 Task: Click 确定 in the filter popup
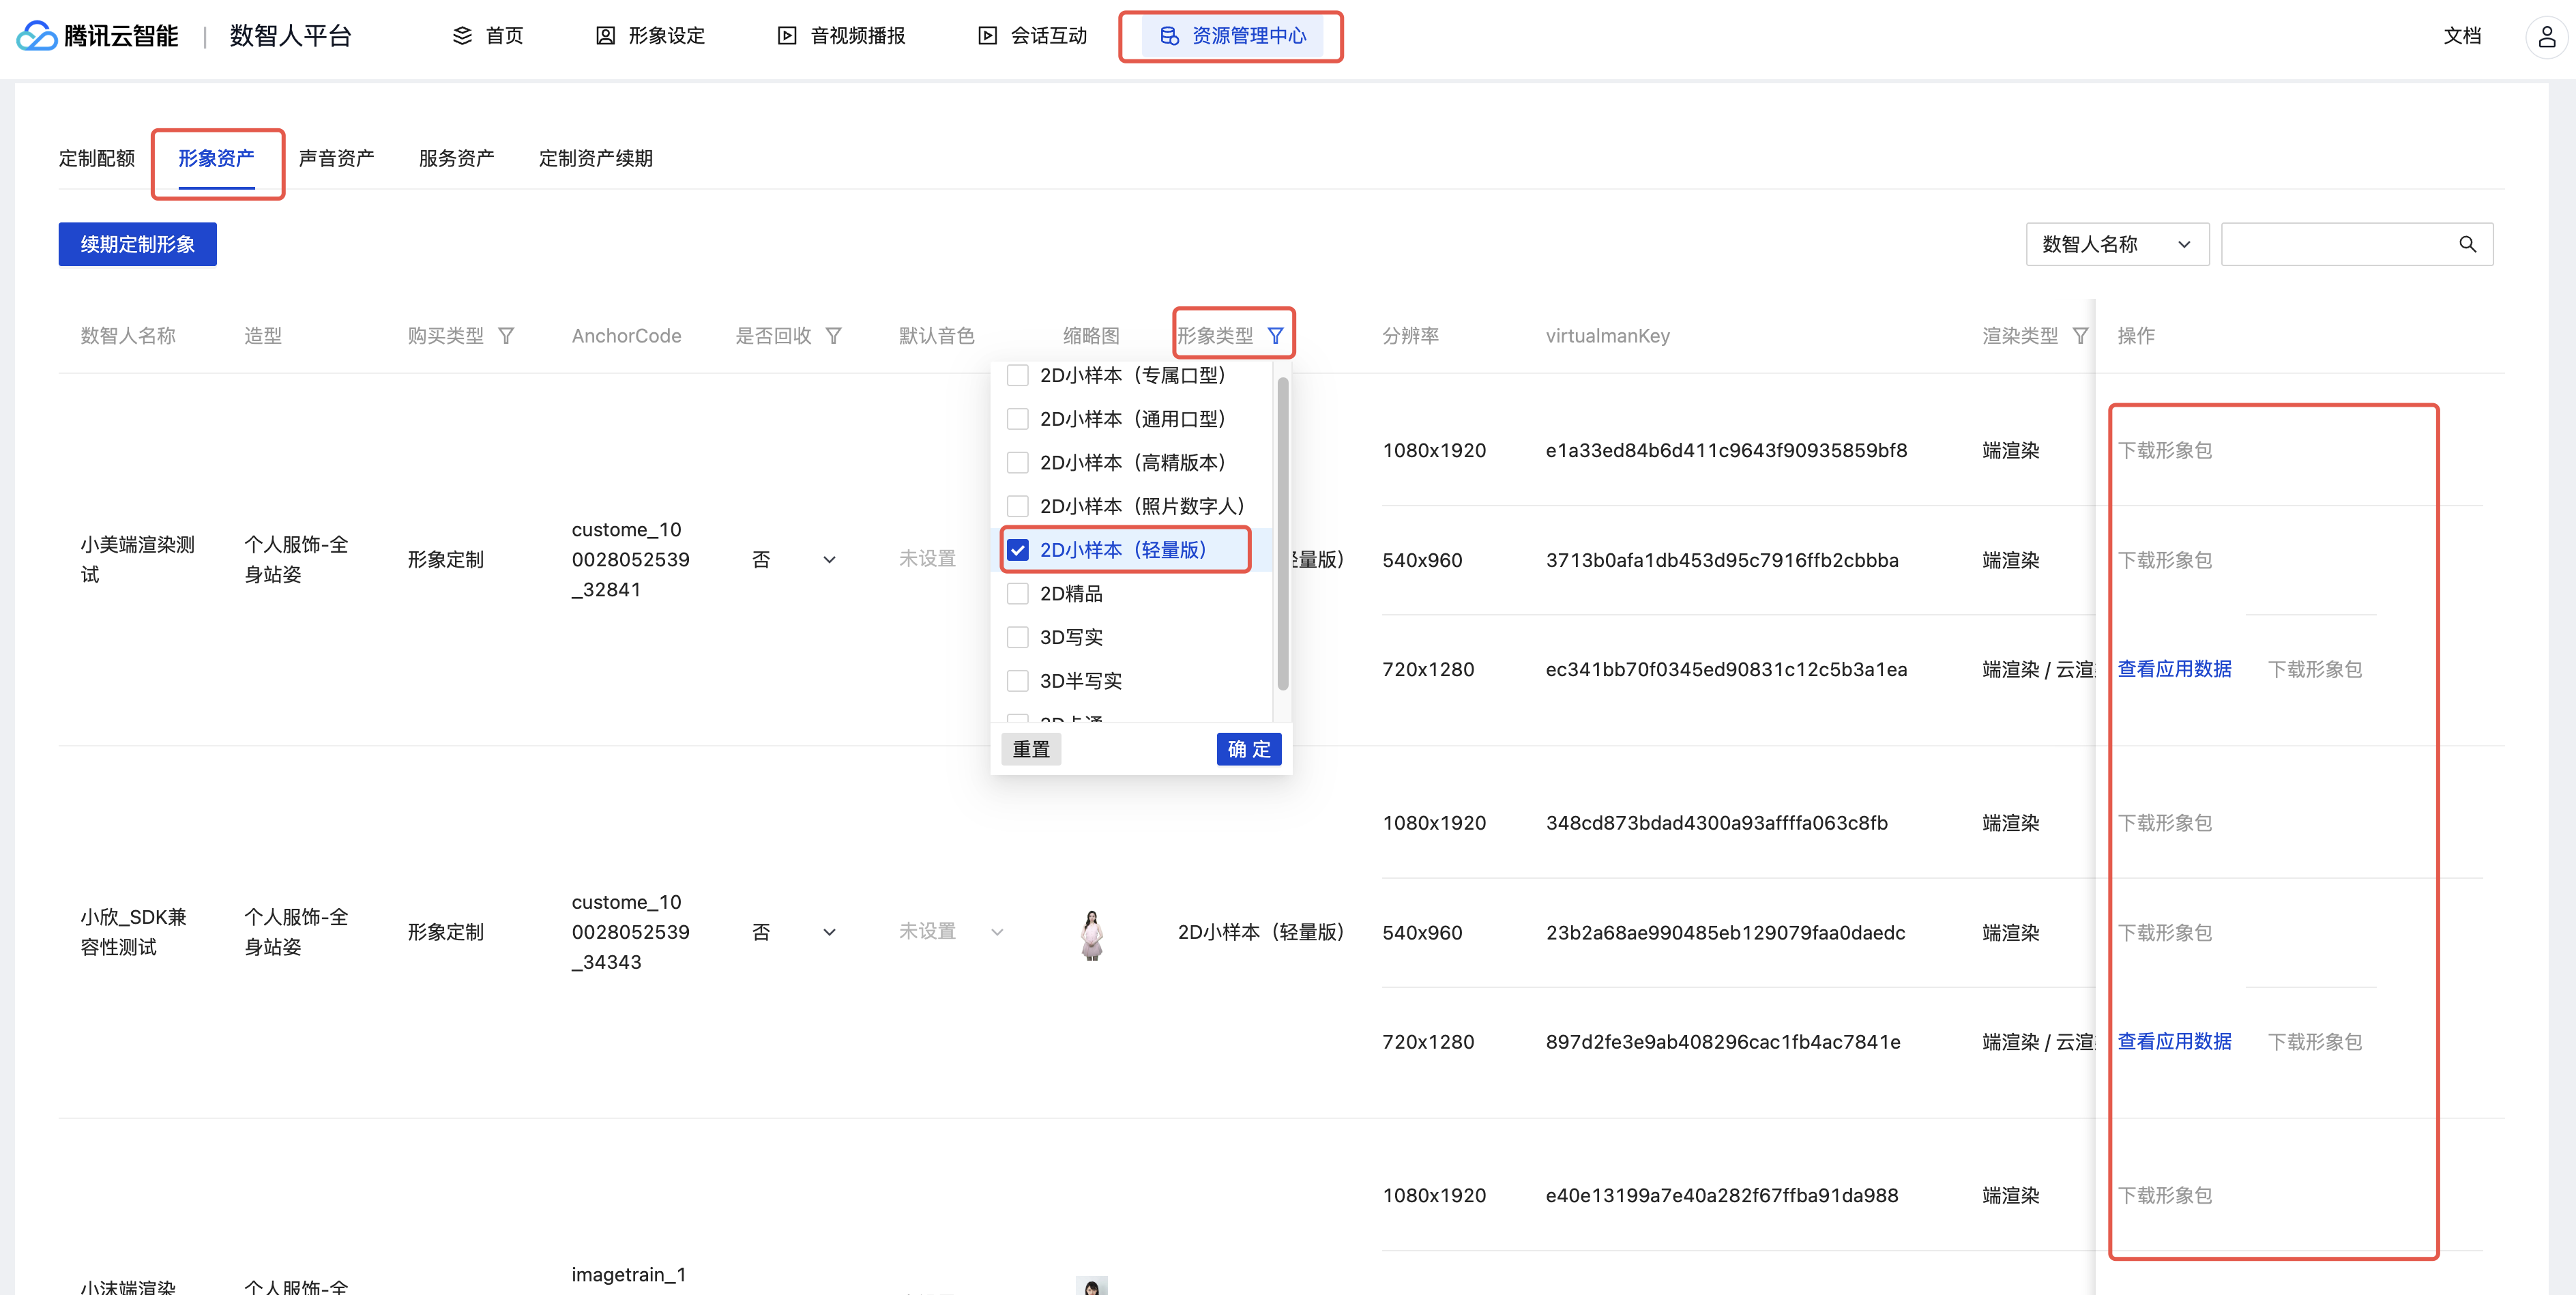click(x=1248, y=749)
